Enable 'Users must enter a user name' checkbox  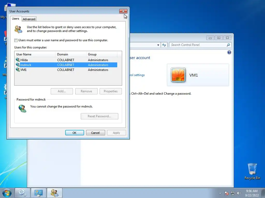click(16, 40)
